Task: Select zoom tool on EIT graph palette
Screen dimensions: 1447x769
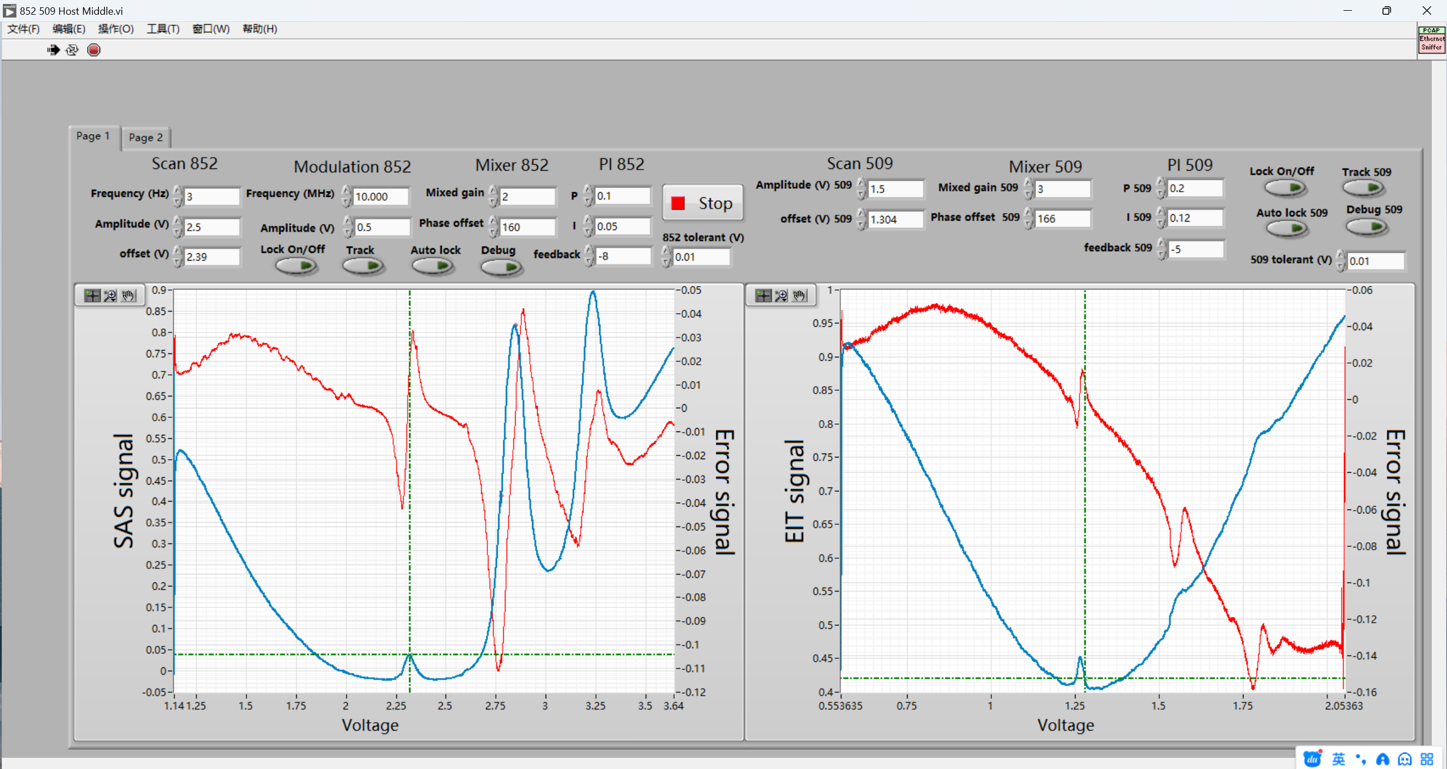Action: (x=781, y=296)
